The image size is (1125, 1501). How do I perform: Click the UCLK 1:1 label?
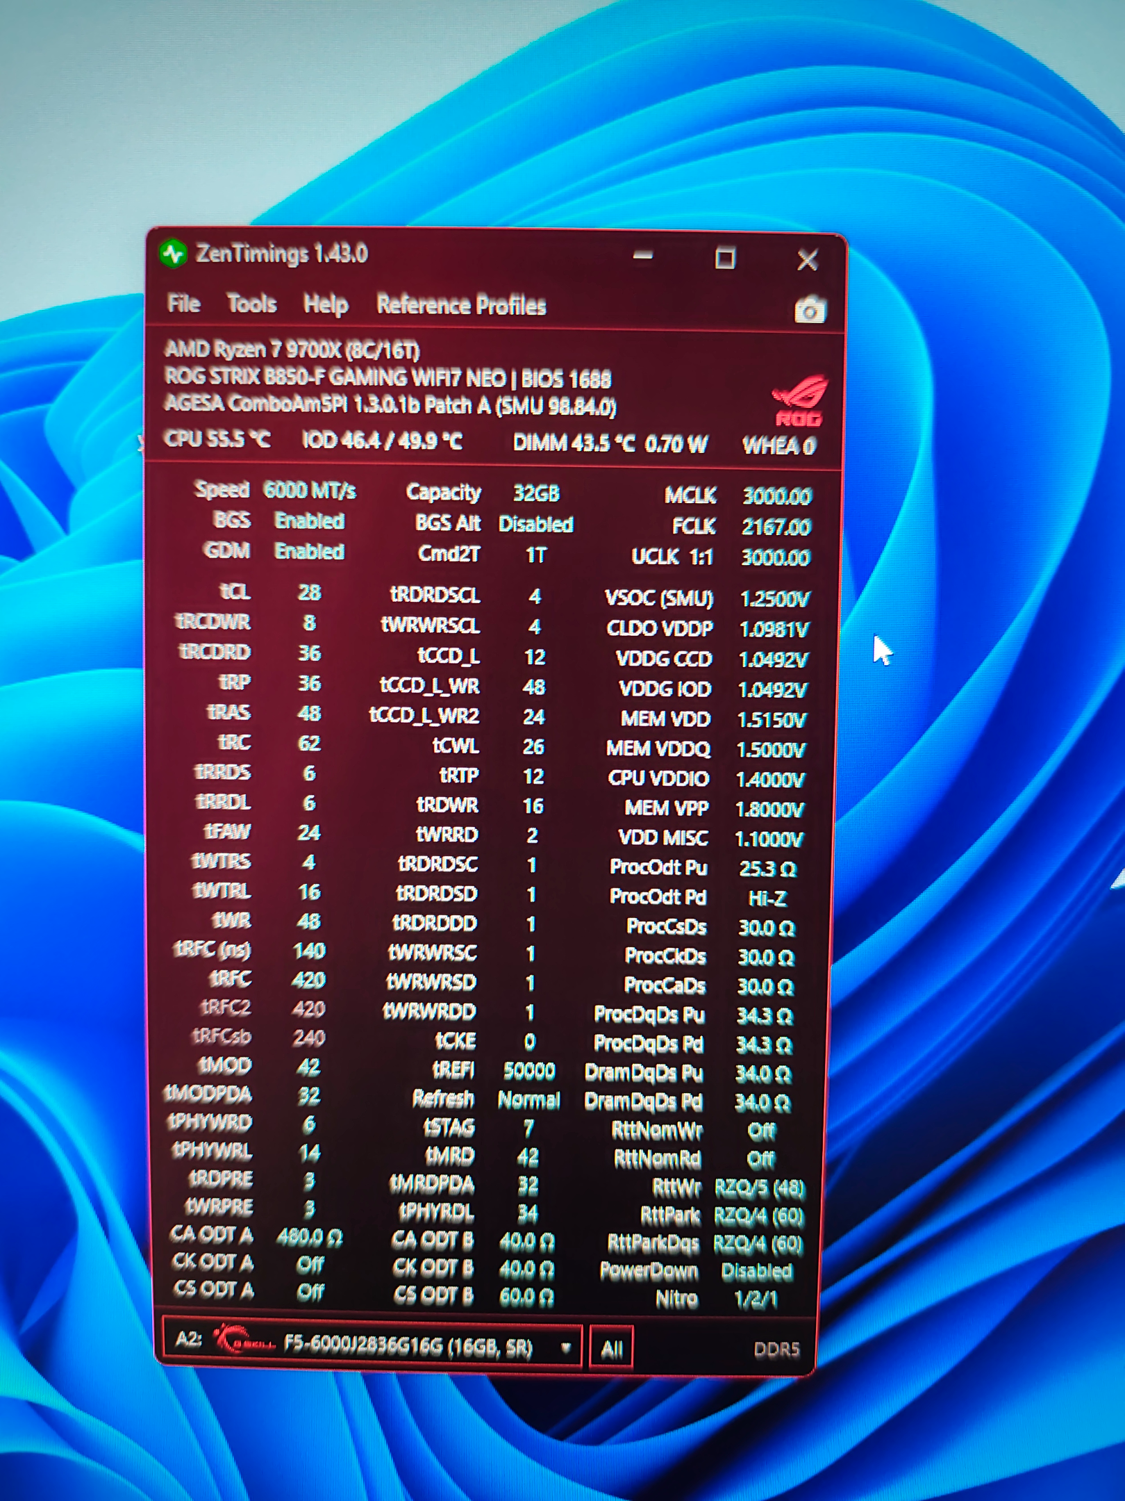[x=672, y=557]
